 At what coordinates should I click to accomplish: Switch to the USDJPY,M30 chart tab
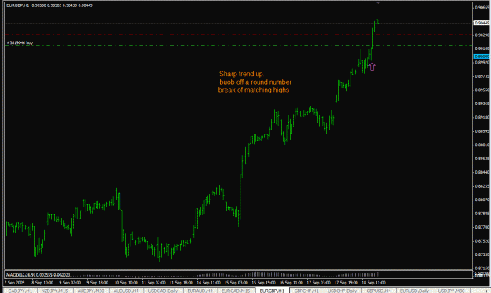pos(451,291)
